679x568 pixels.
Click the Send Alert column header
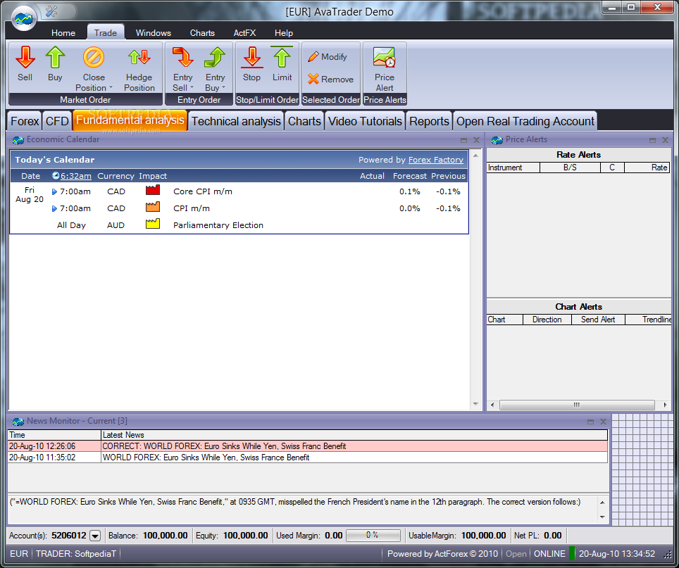point(598,320)
